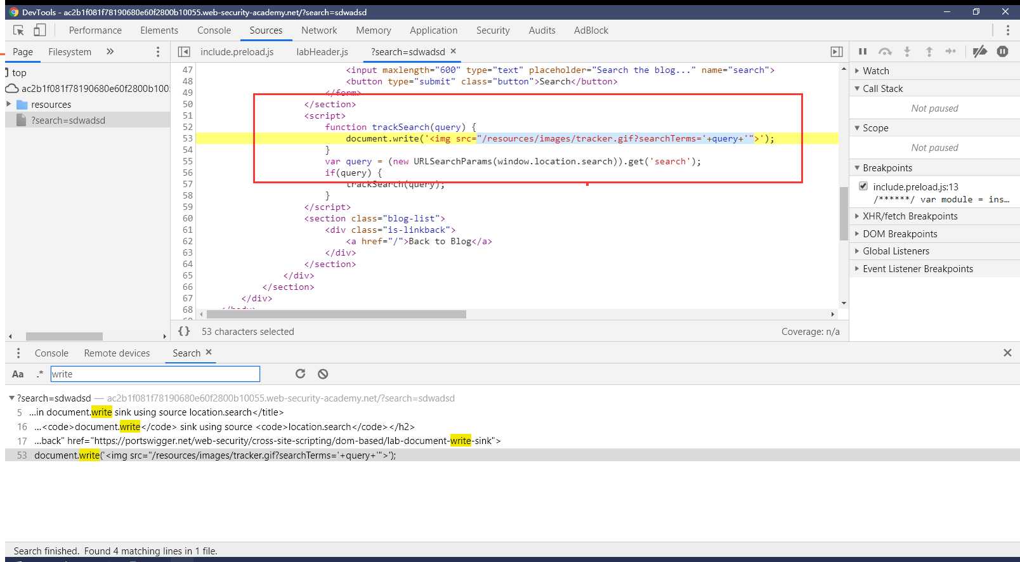This screenshot has height=562, width=1020.
Task: Open the labHeader.js file tab
Action: point(322,52)
